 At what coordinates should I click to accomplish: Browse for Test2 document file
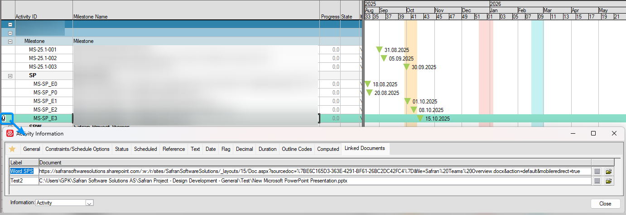tap(597, 181)
